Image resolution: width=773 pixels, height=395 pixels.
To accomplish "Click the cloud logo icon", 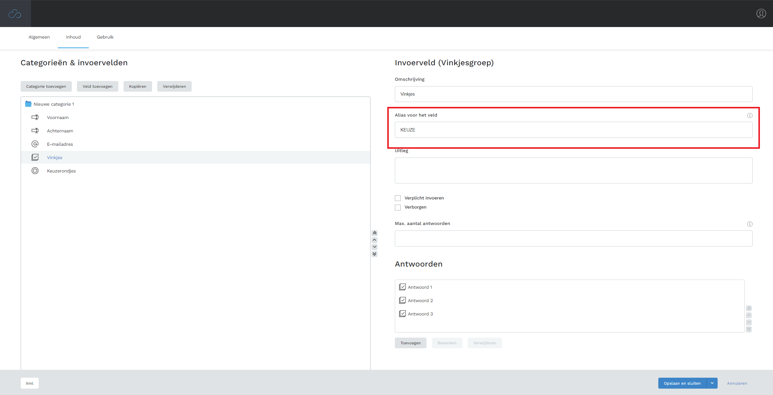I will coord(15,14).
